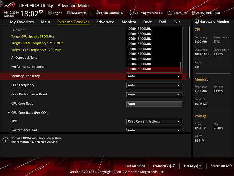
Task: Click the EZ Tuning Wizard bulb icon
Action: (130, 13)
